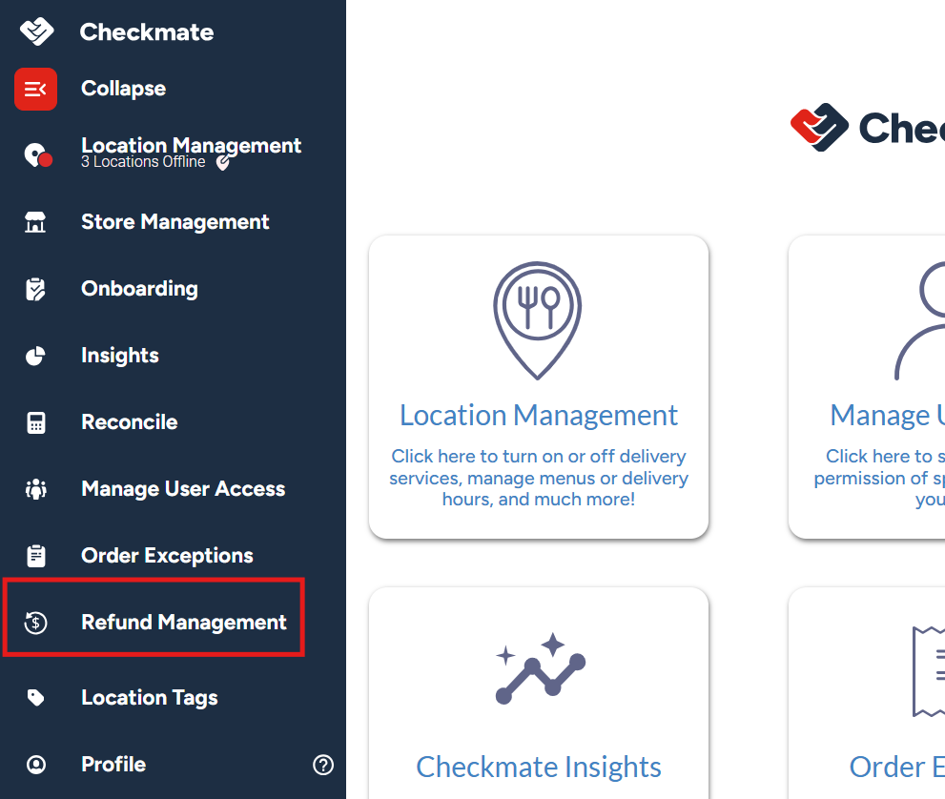
Task: Open the Manage Users card title
Action: coord(887,415)
